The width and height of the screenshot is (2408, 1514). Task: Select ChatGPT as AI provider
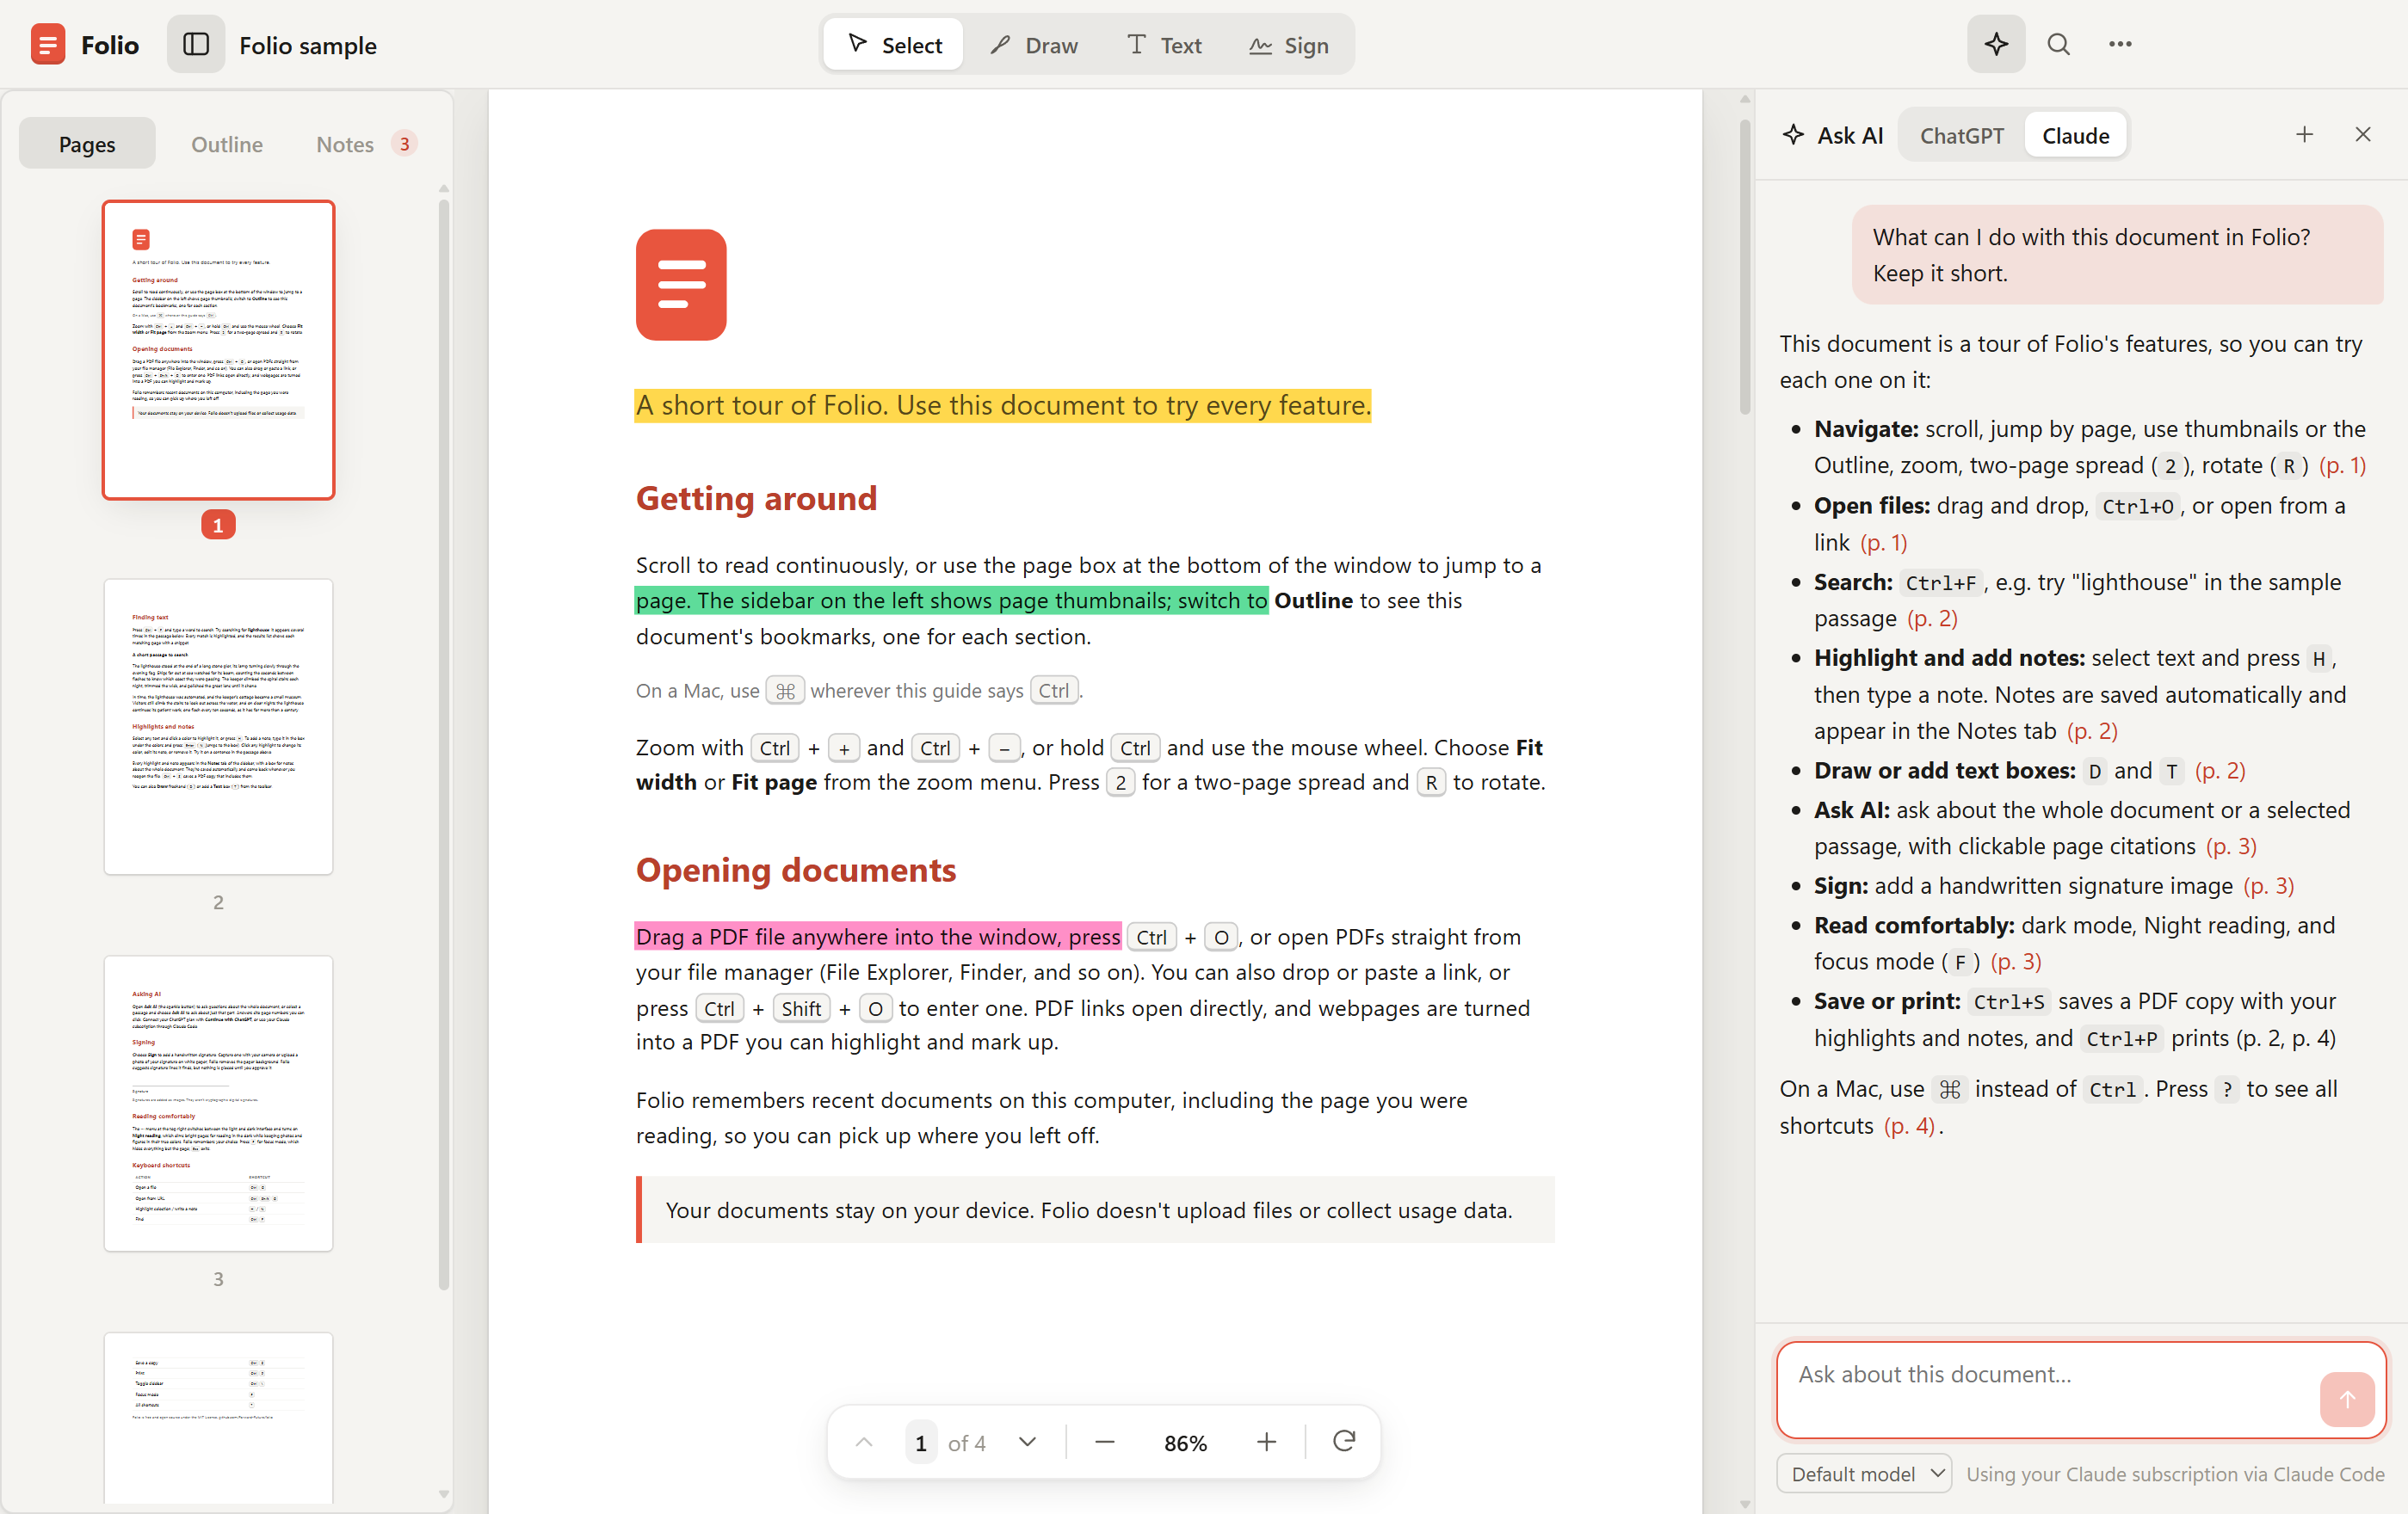[1961, 135]
